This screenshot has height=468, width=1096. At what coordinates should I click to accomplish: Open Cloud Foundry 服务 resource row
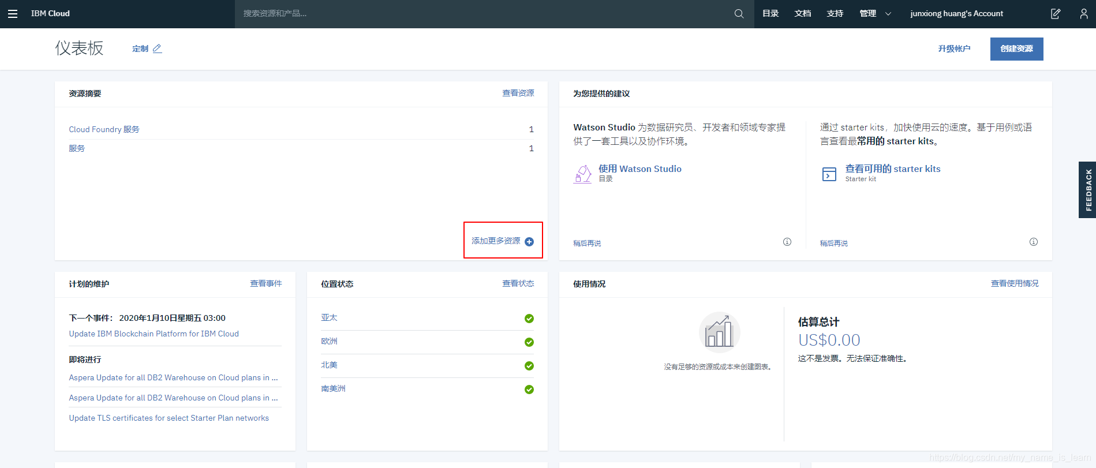[x=104, y=129]
